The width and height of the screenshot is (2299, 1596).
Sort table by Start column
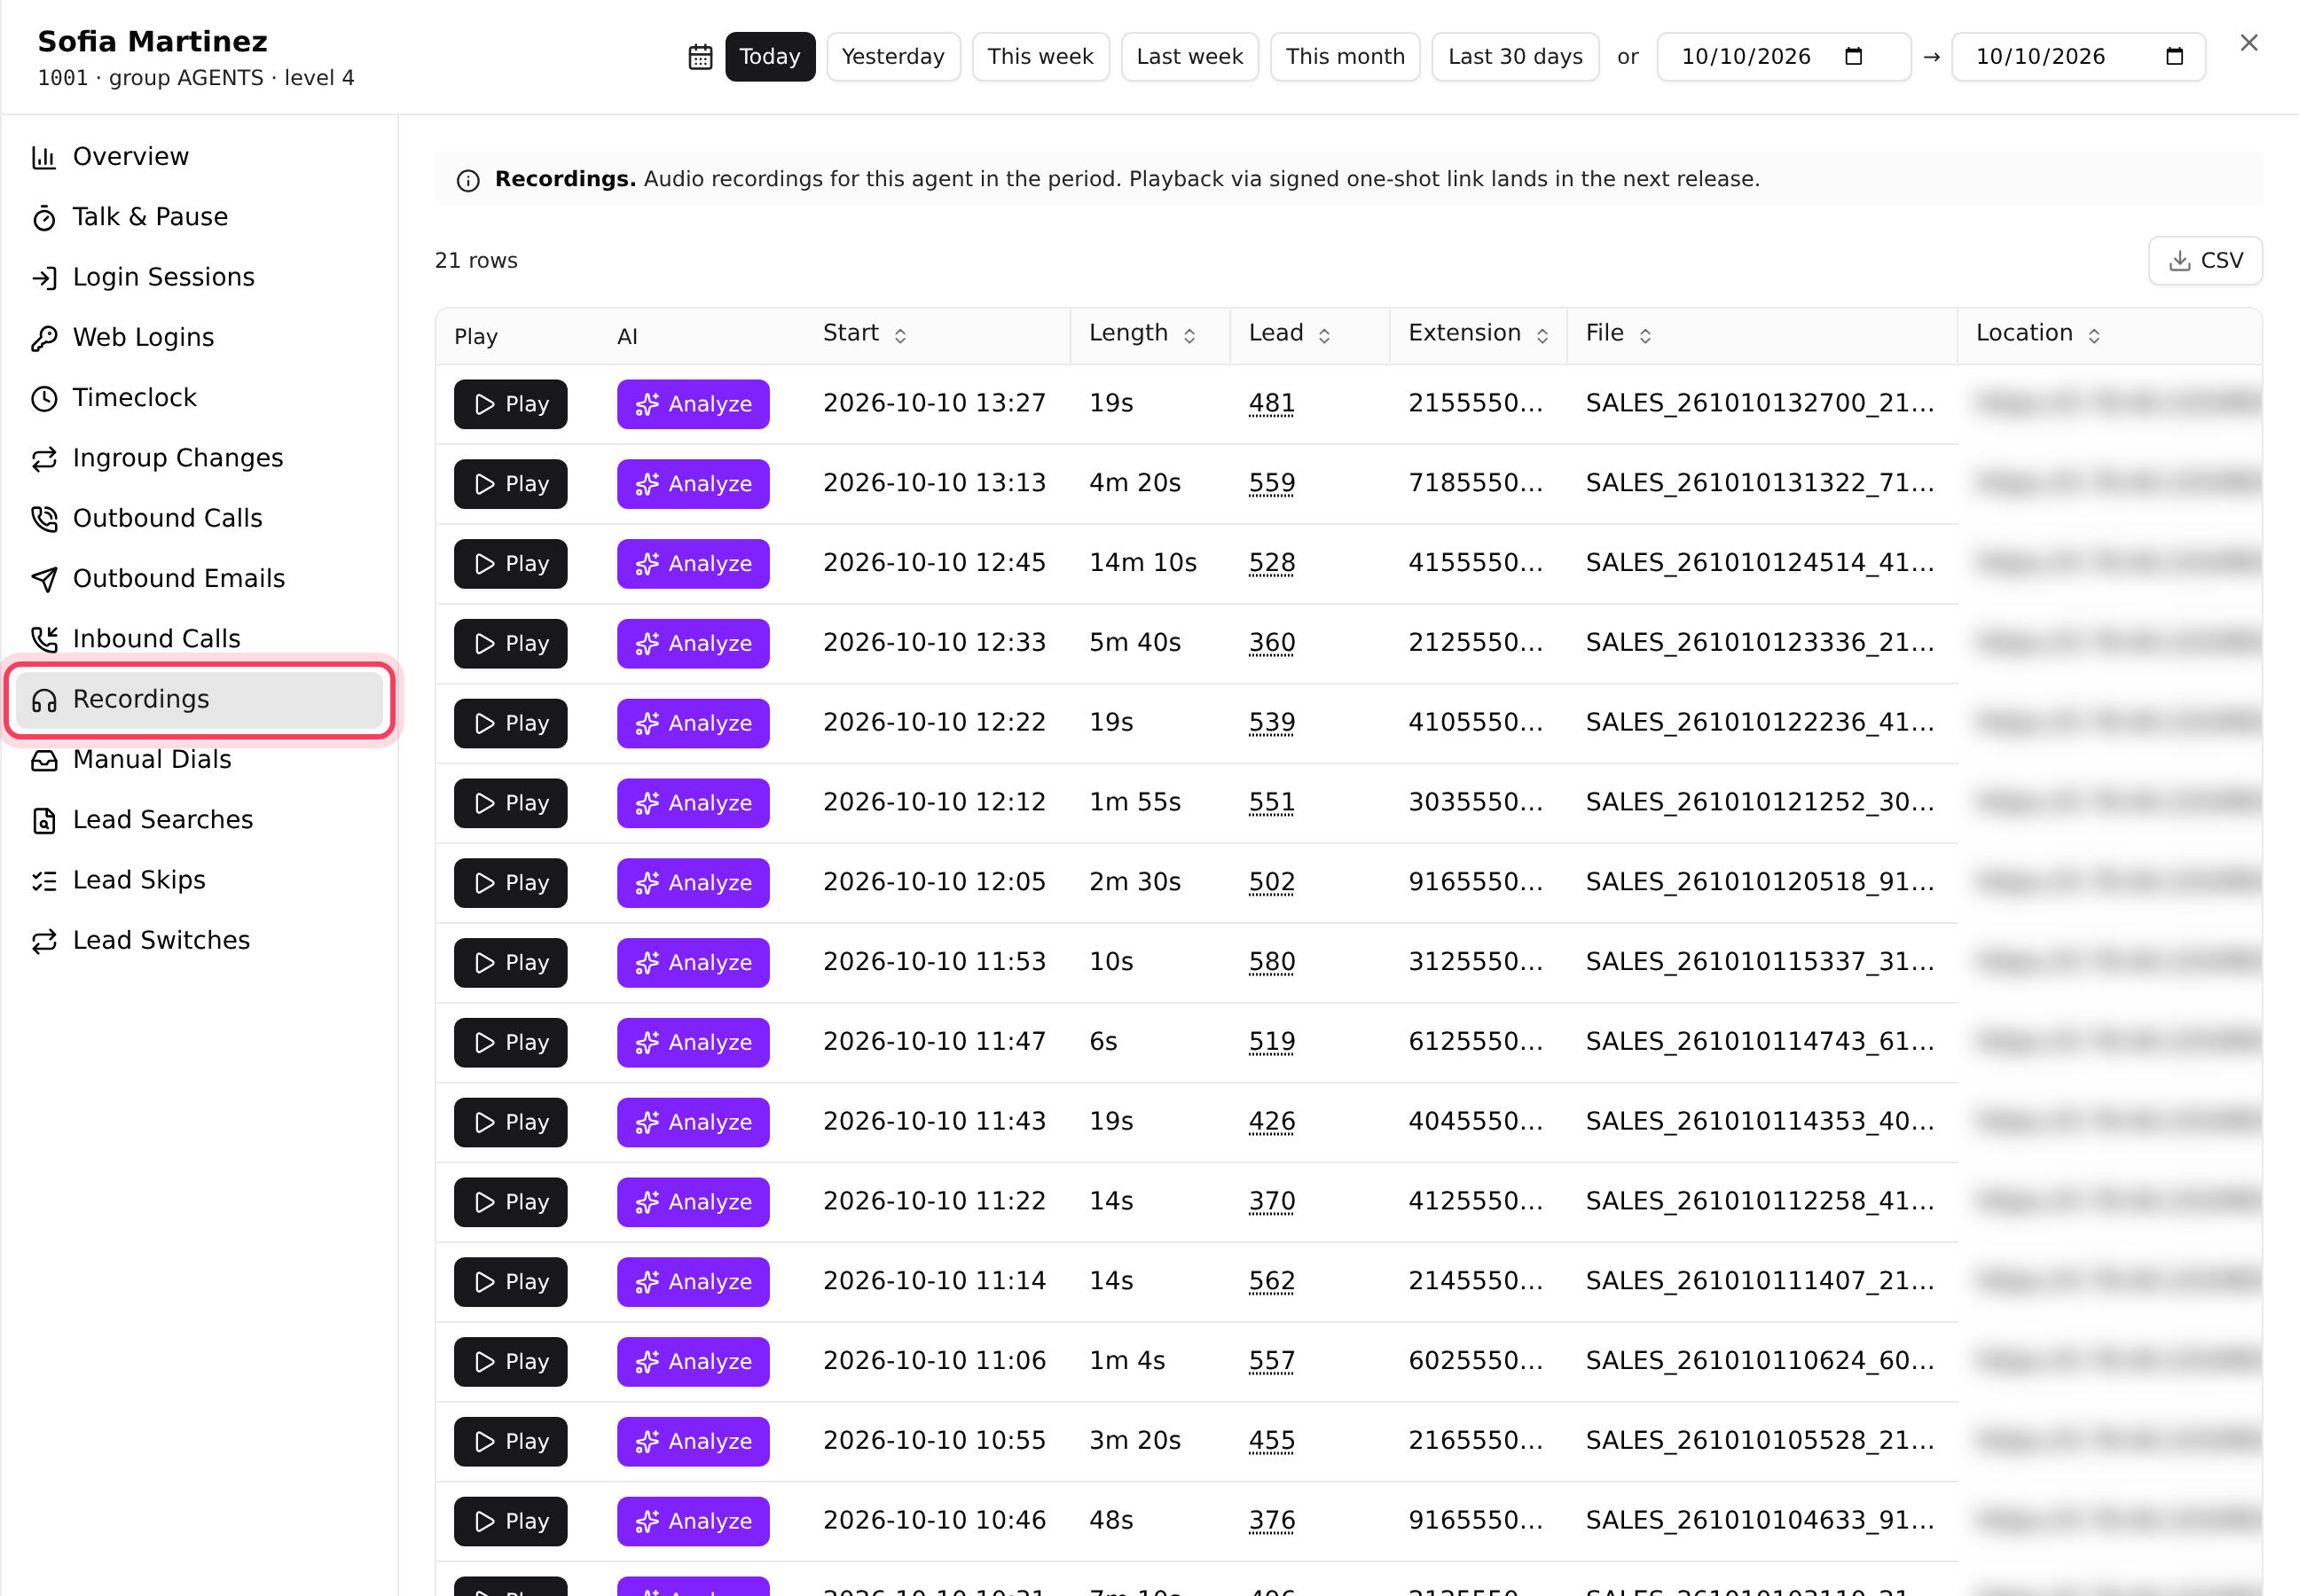coord(865,334)
